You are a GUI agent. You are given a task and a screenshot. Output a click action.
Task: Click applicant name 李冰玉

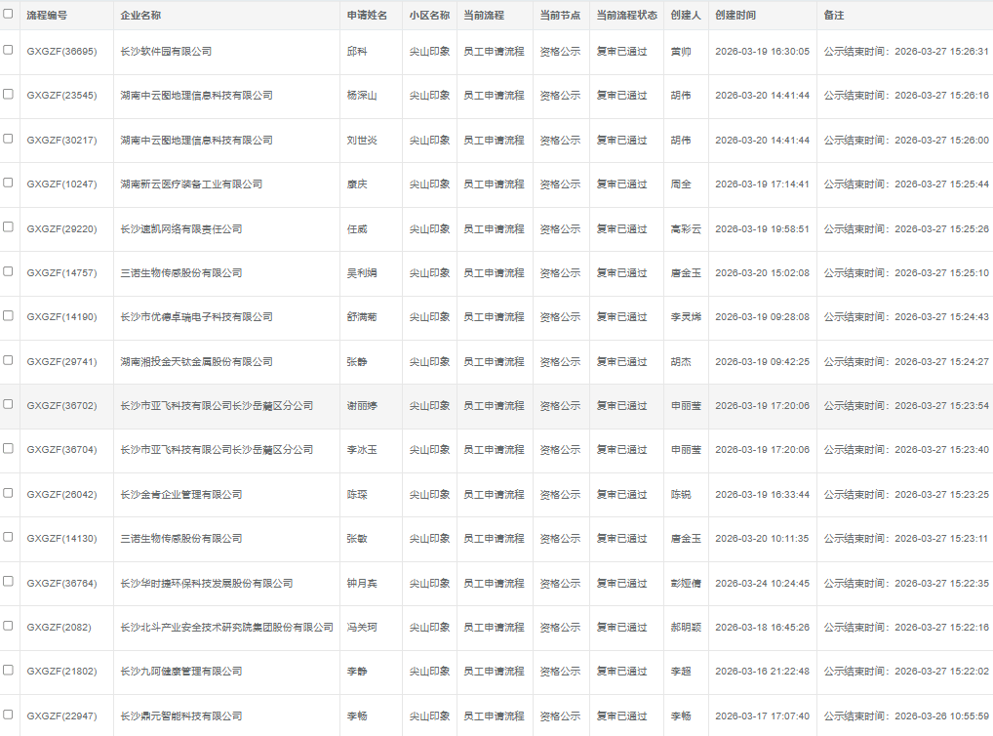tap(362, 450)
